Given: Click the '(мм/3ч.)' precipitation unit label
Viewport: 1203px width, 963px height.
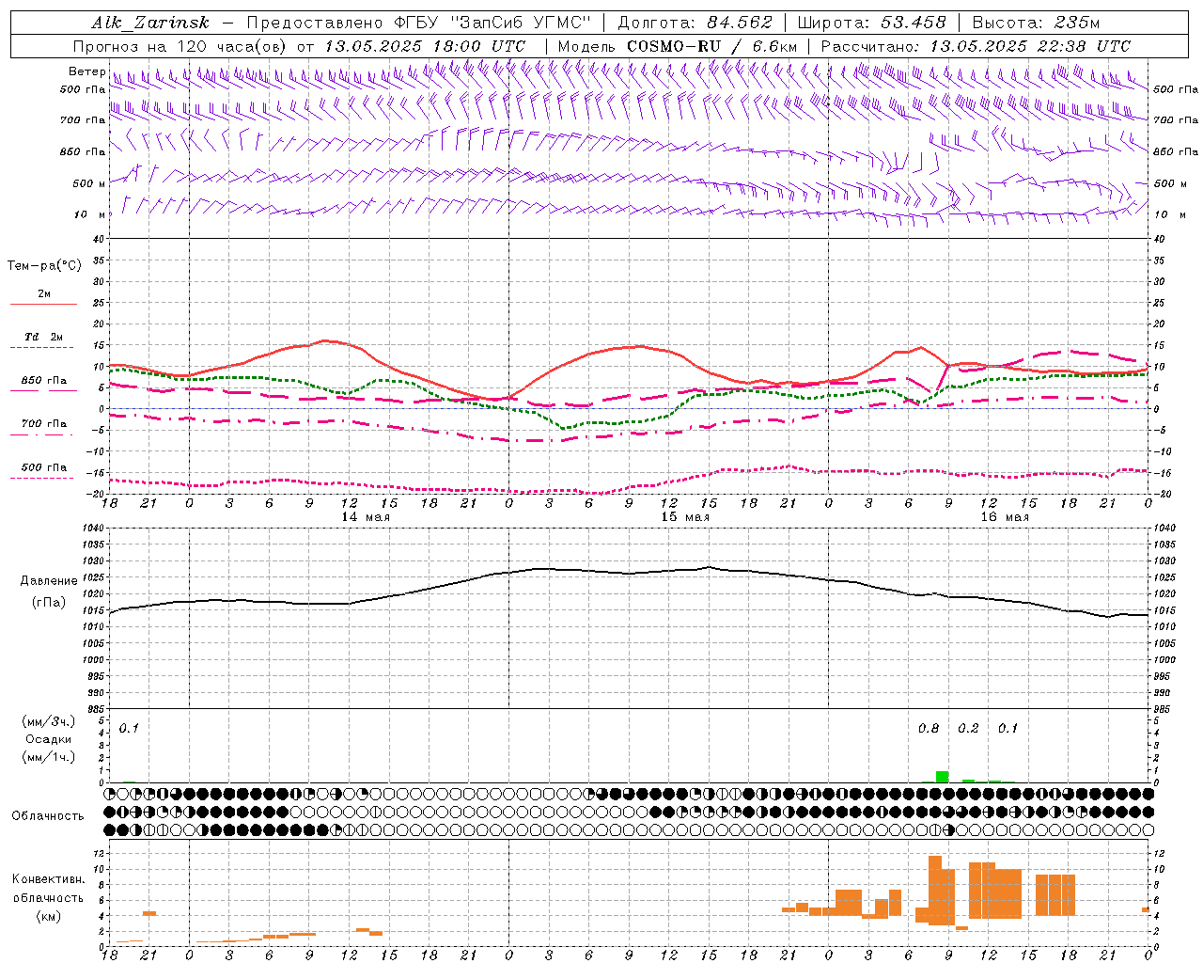Looking at the screenshot, I should coord(48,721).
